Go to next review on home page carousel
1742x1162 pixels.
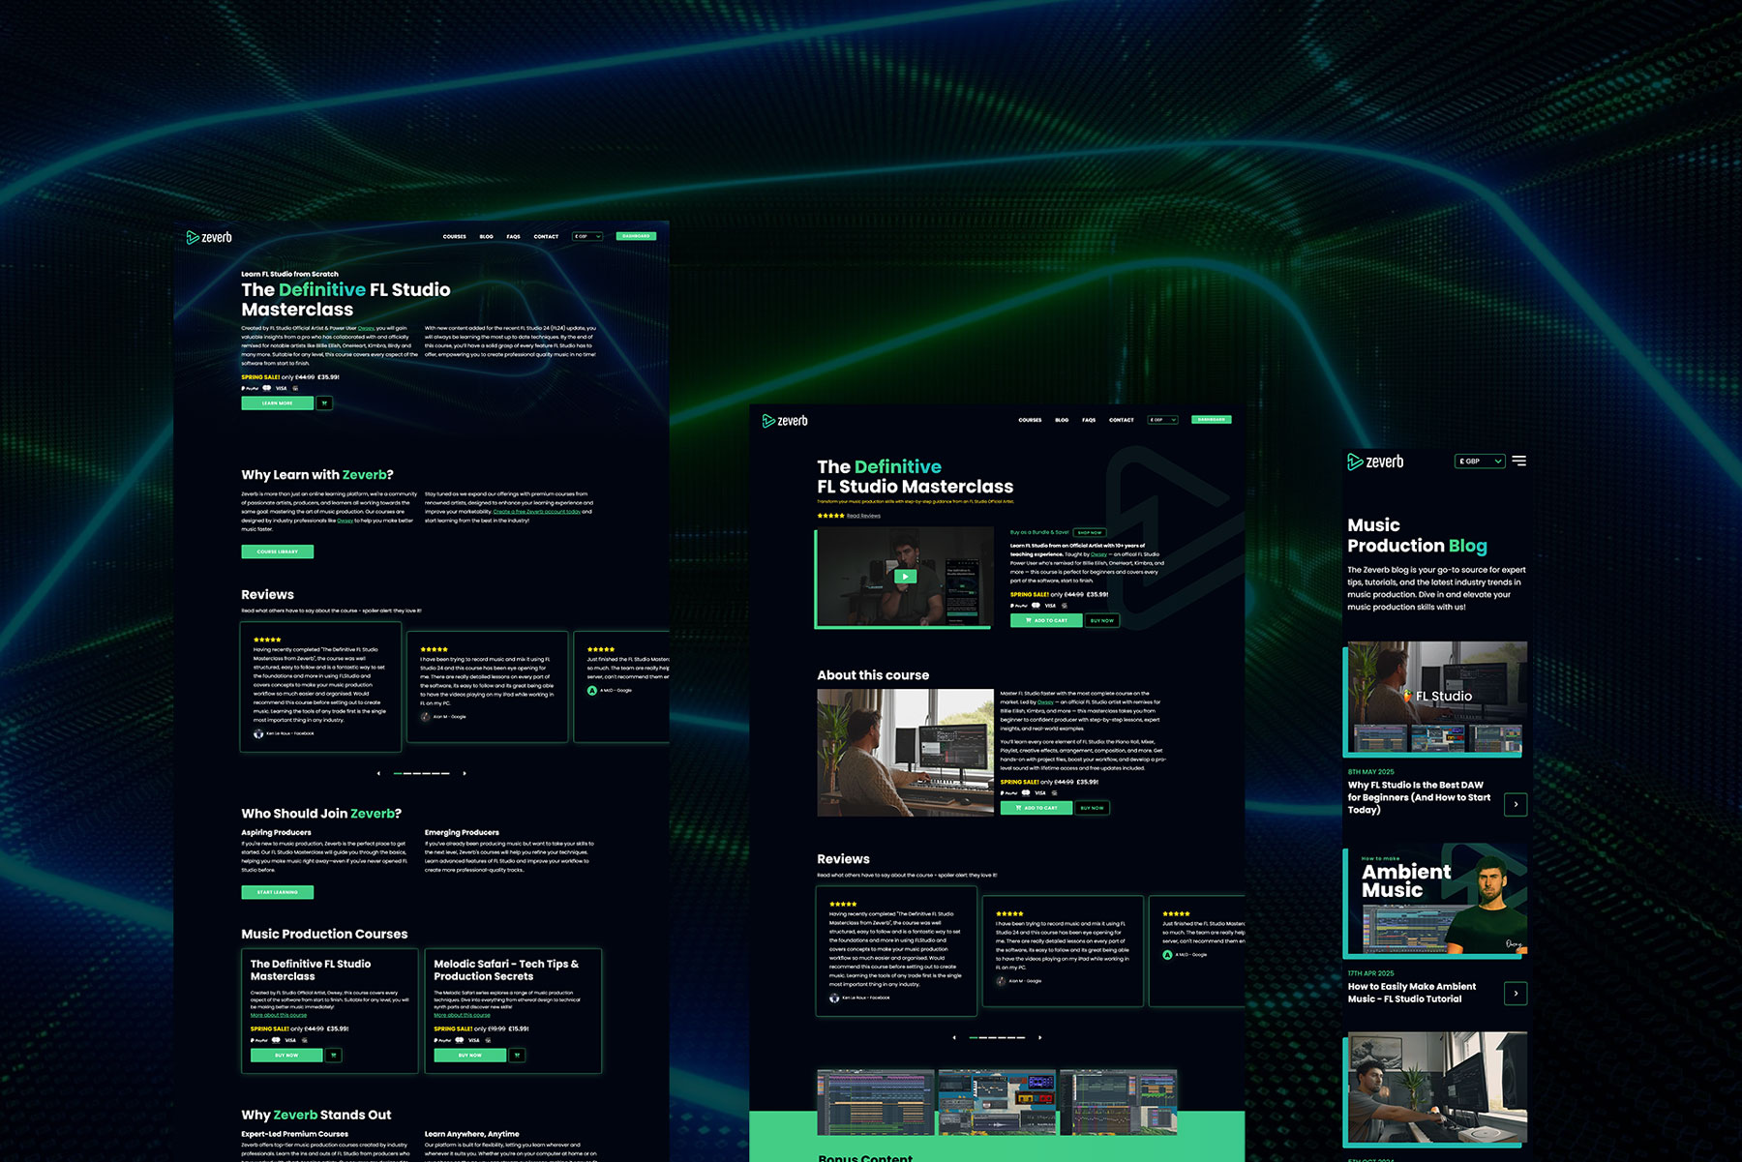coord(465,773)
